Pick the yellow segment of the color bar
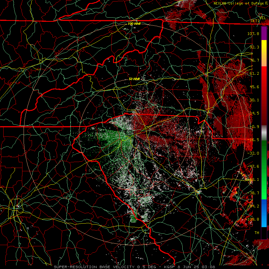This screenshot has height=269, width=269. pos(264,47)
